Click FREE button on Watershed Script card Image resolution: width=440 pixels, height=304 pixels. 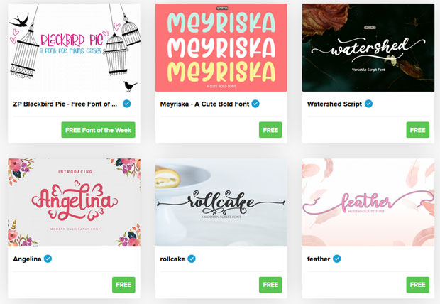tap(417, 130)
